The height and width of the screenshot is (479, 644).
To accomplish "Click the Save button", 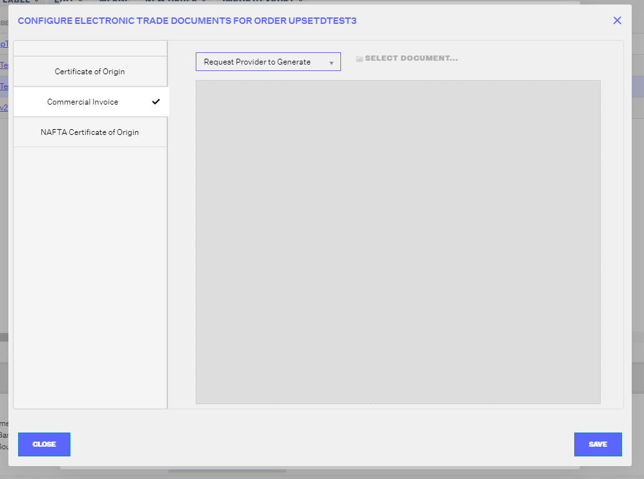I will coord(597,444).
